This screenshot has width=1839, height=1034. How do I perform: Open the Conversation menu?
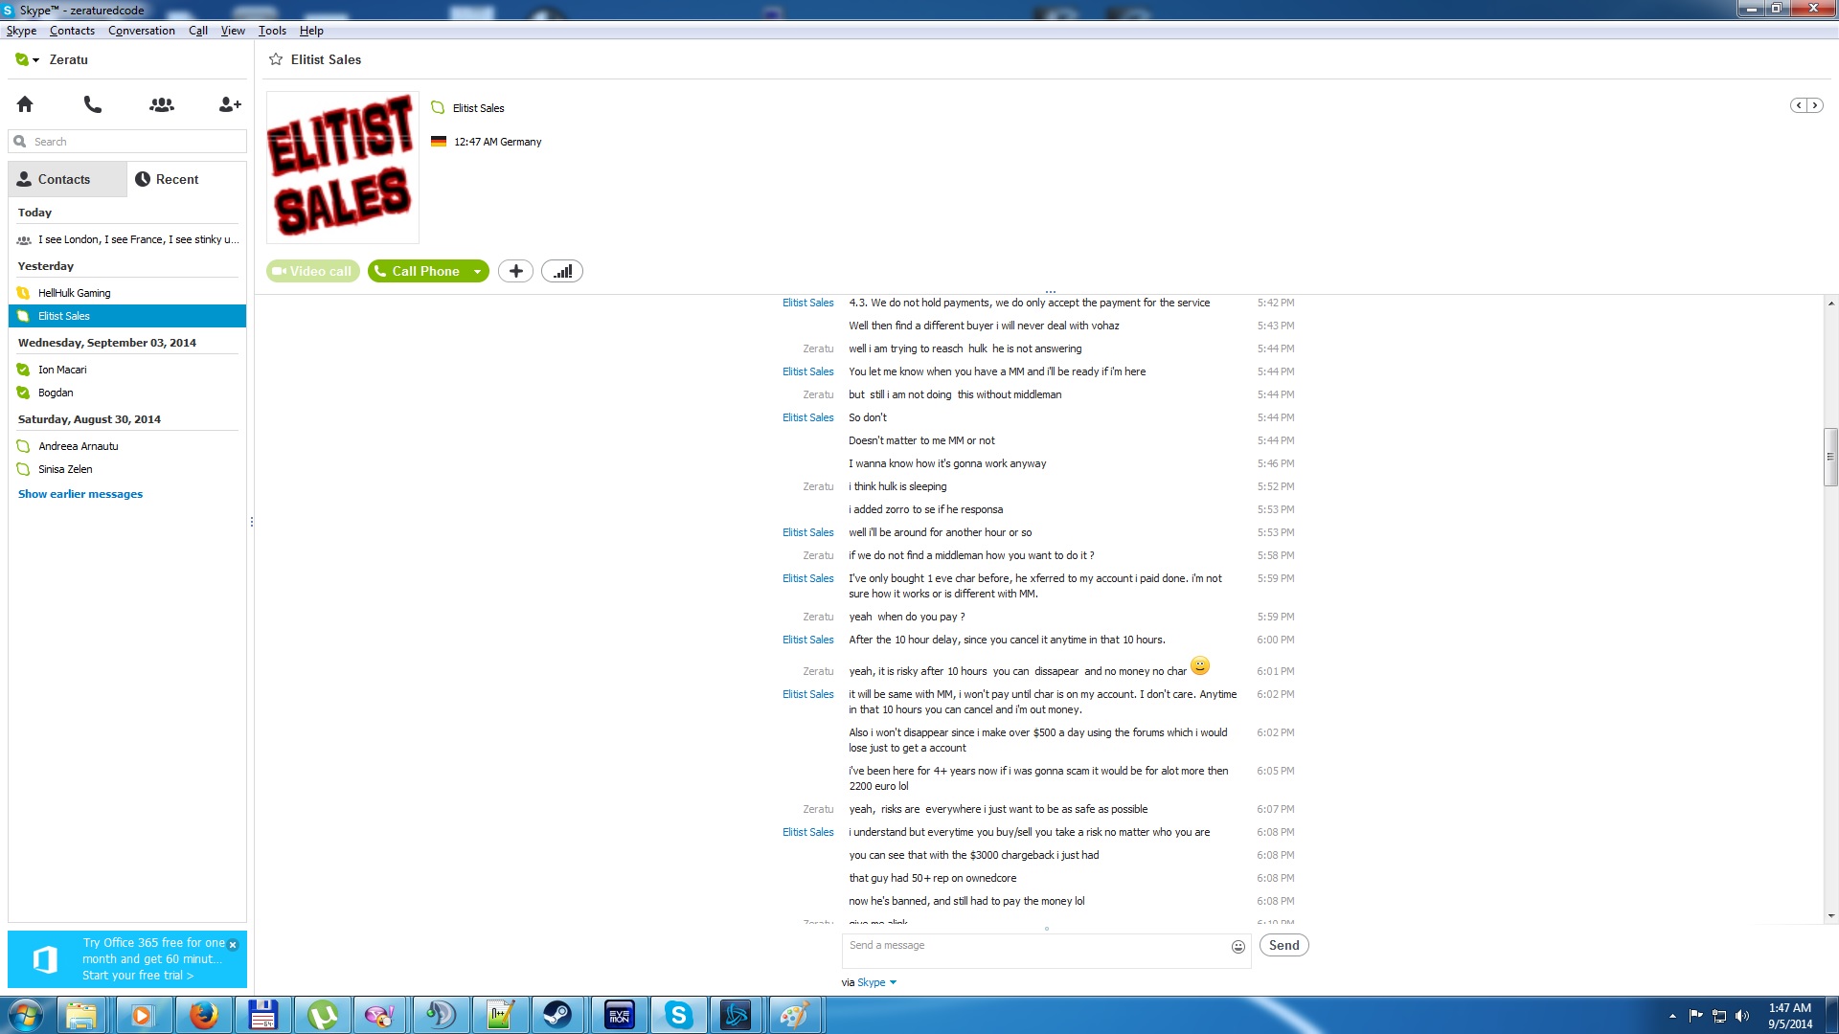pos(142,31)
